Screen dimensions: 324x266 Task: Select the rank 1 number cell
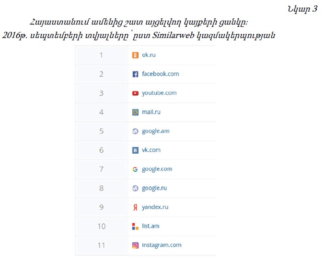102,55
